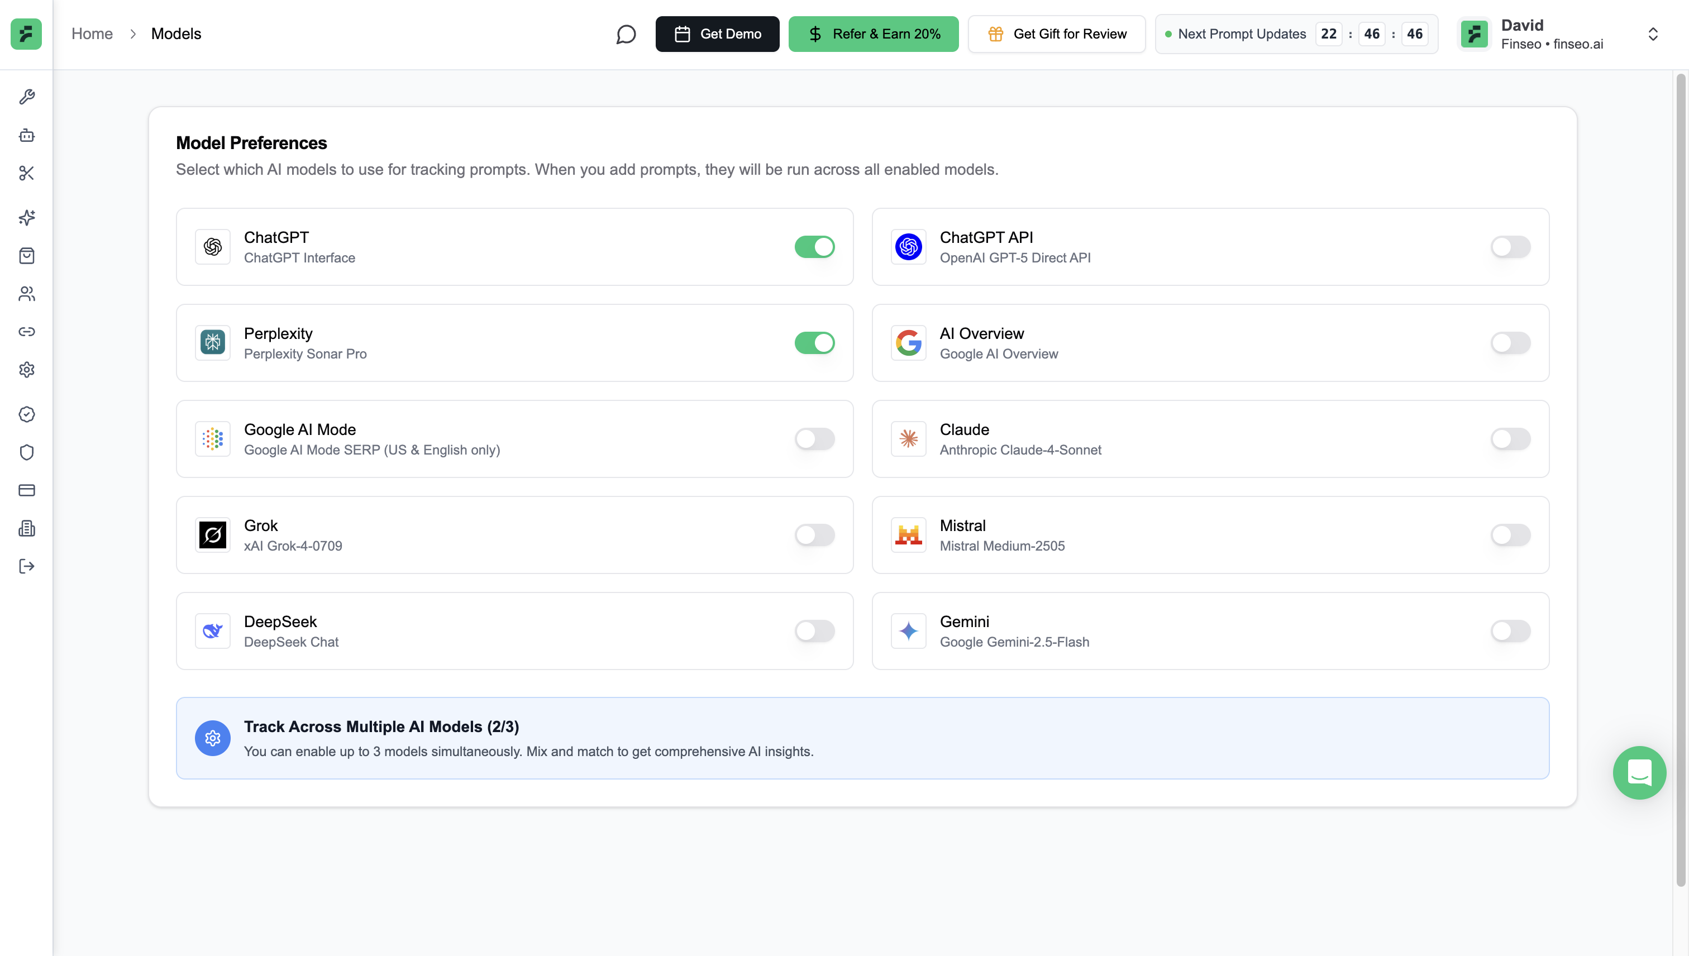This screenshot has height=956, width=1689.
Task: Open the robot icon in sidebar
Action: (x=26, y=135)
